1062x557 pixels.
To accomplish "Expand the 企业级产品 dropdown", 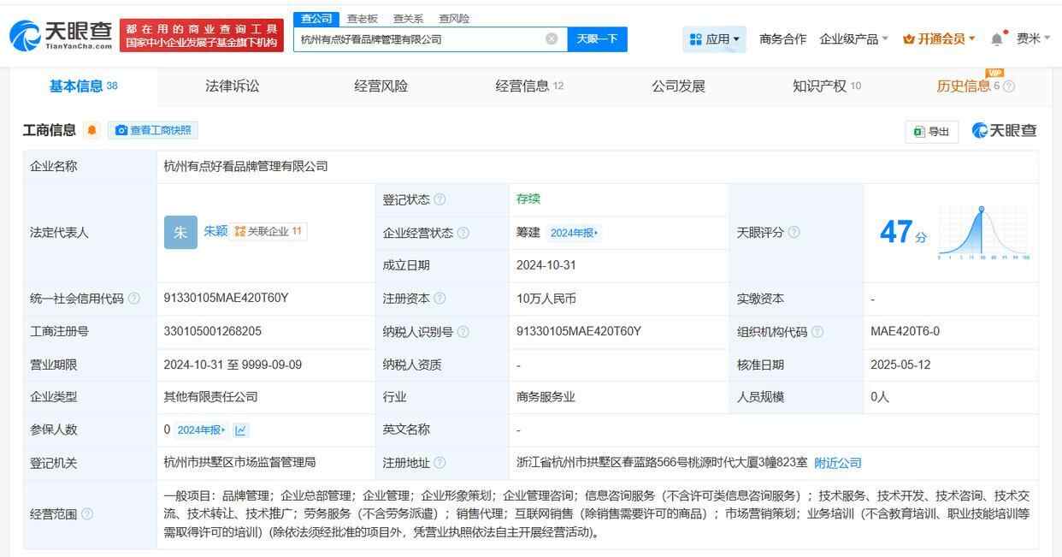I will click(853, 39).
